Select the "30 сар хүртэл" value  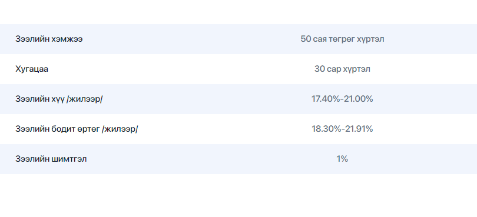click(342, 69)
